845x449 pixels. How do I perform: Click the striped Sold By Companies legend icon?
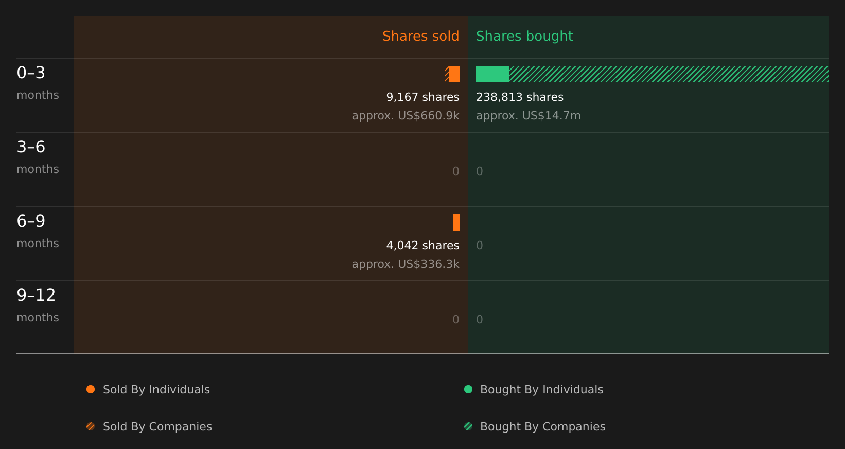[x=91, y=426]
